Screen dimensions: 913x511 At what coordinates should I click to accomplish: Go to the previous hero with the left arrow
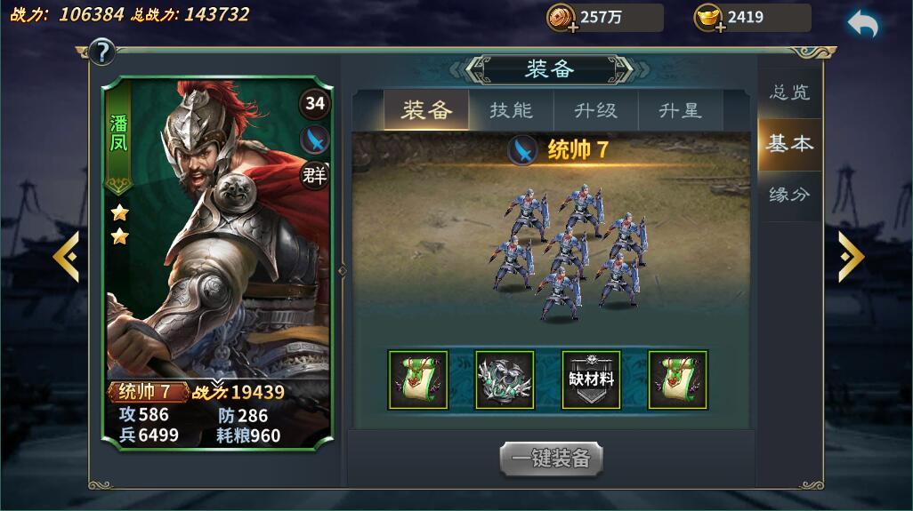coord(66,256)
